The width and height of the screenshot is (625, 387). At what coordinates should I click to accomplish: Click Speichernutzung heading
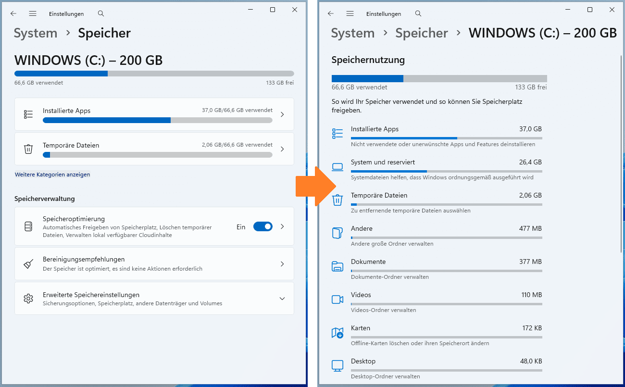(368, 60)
